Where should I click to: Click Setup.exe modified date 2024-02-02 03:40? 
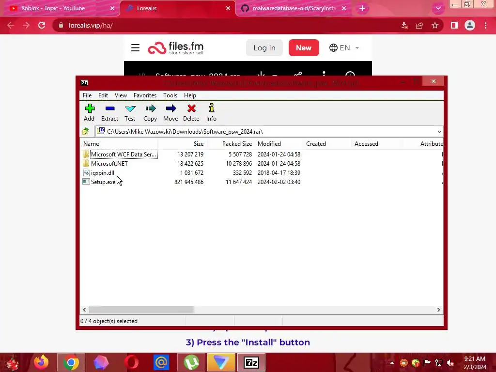[x=279, y=182]
